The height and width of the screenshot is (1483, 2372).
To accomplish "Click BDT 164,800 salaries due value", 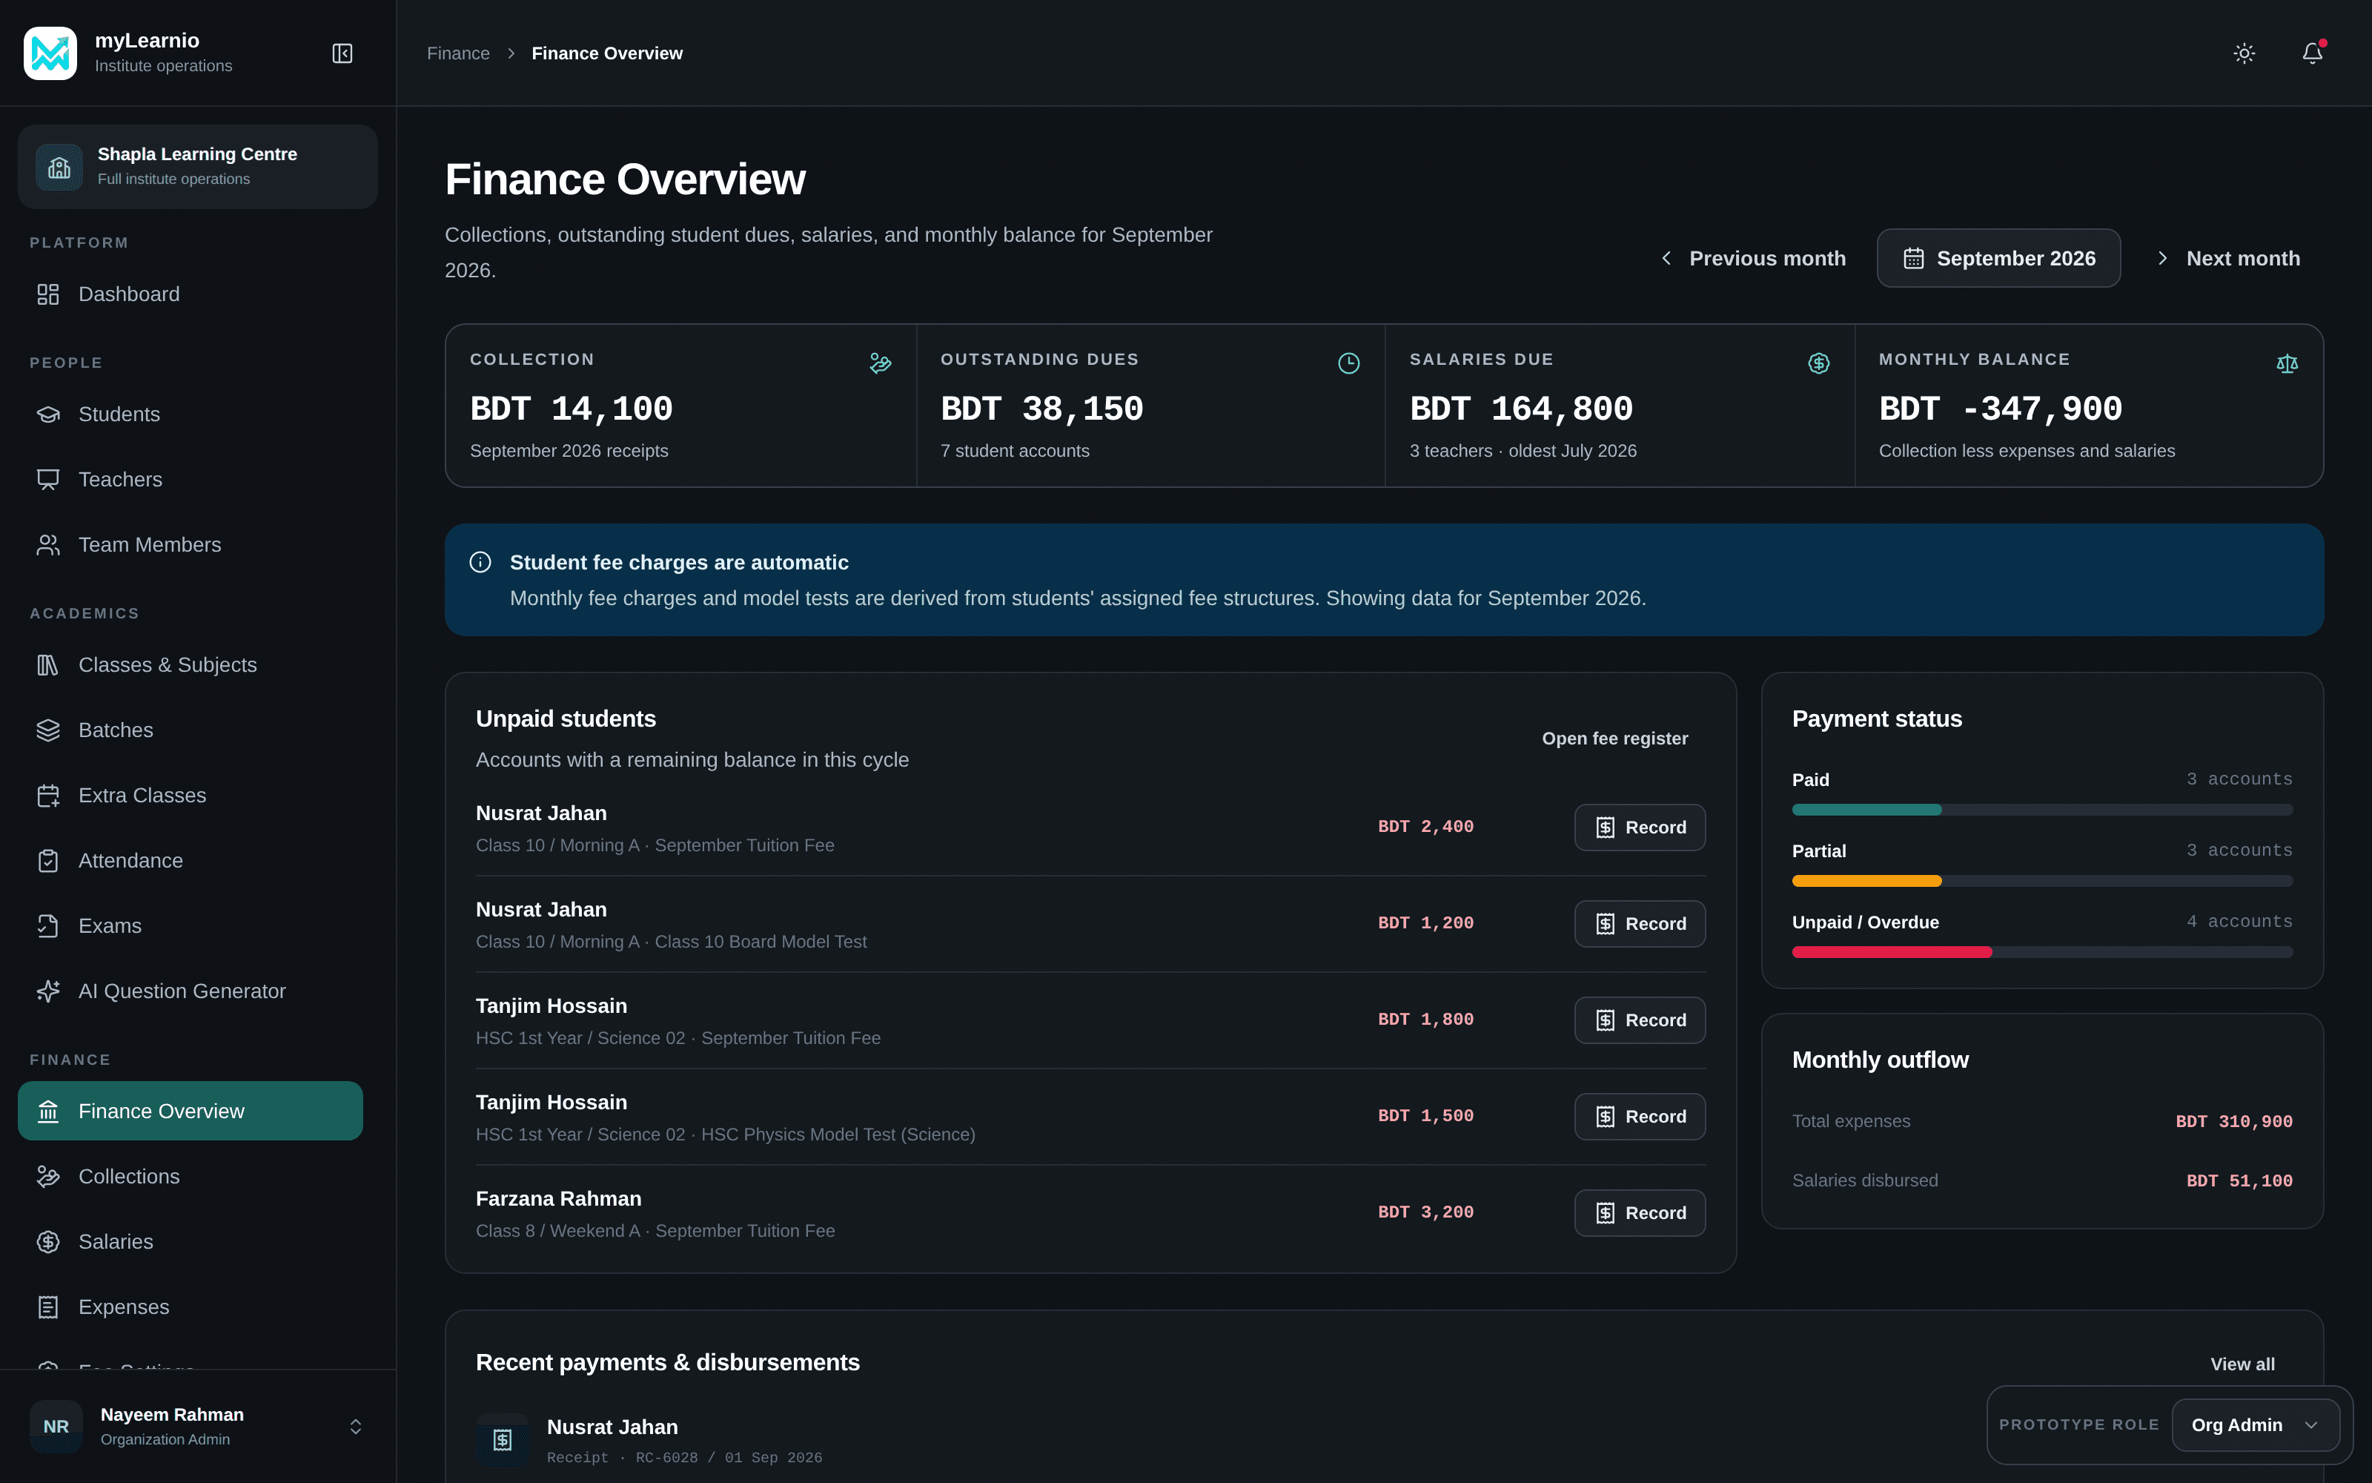I will tap(1521, 409).
